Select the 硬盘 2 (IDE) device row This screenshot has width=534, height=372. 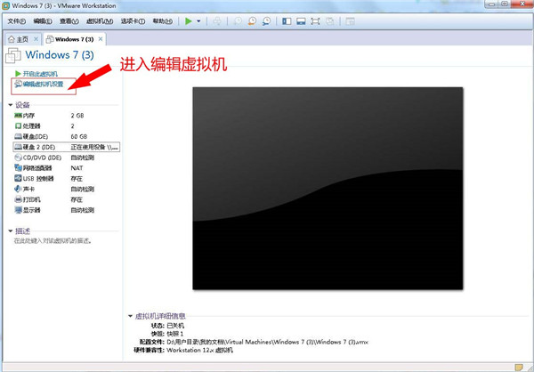tap(66, 147)
